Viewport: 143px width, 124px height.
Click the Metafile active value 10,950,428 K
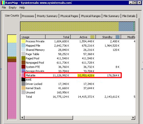[86, 75]
